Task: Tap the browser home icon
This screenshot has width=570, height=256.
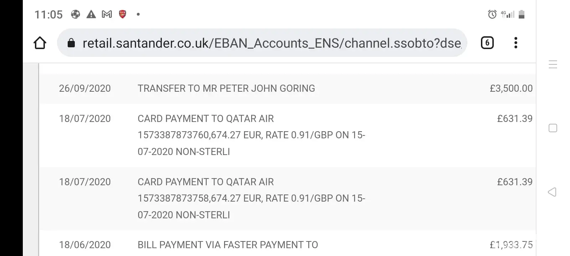Action: coord(40,43)
